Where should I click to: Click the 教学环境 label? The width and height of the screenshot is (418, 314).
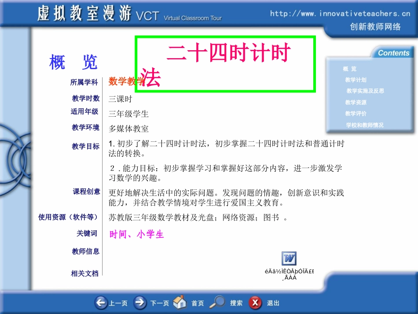pos(85,127)
